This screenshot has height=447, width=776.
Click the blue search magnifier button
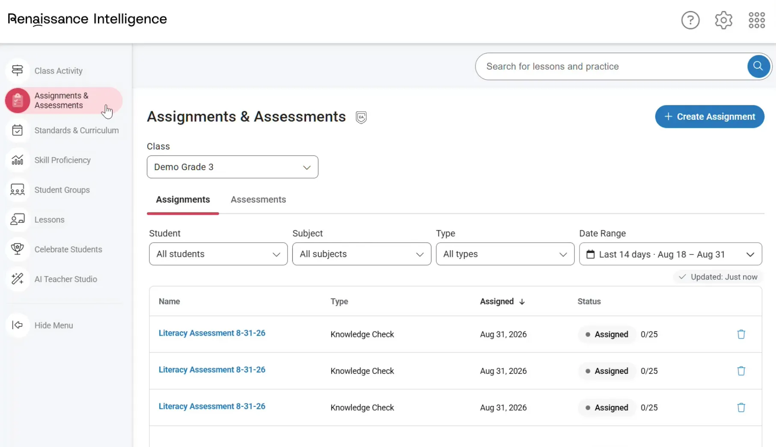click(x=758, y=66)
